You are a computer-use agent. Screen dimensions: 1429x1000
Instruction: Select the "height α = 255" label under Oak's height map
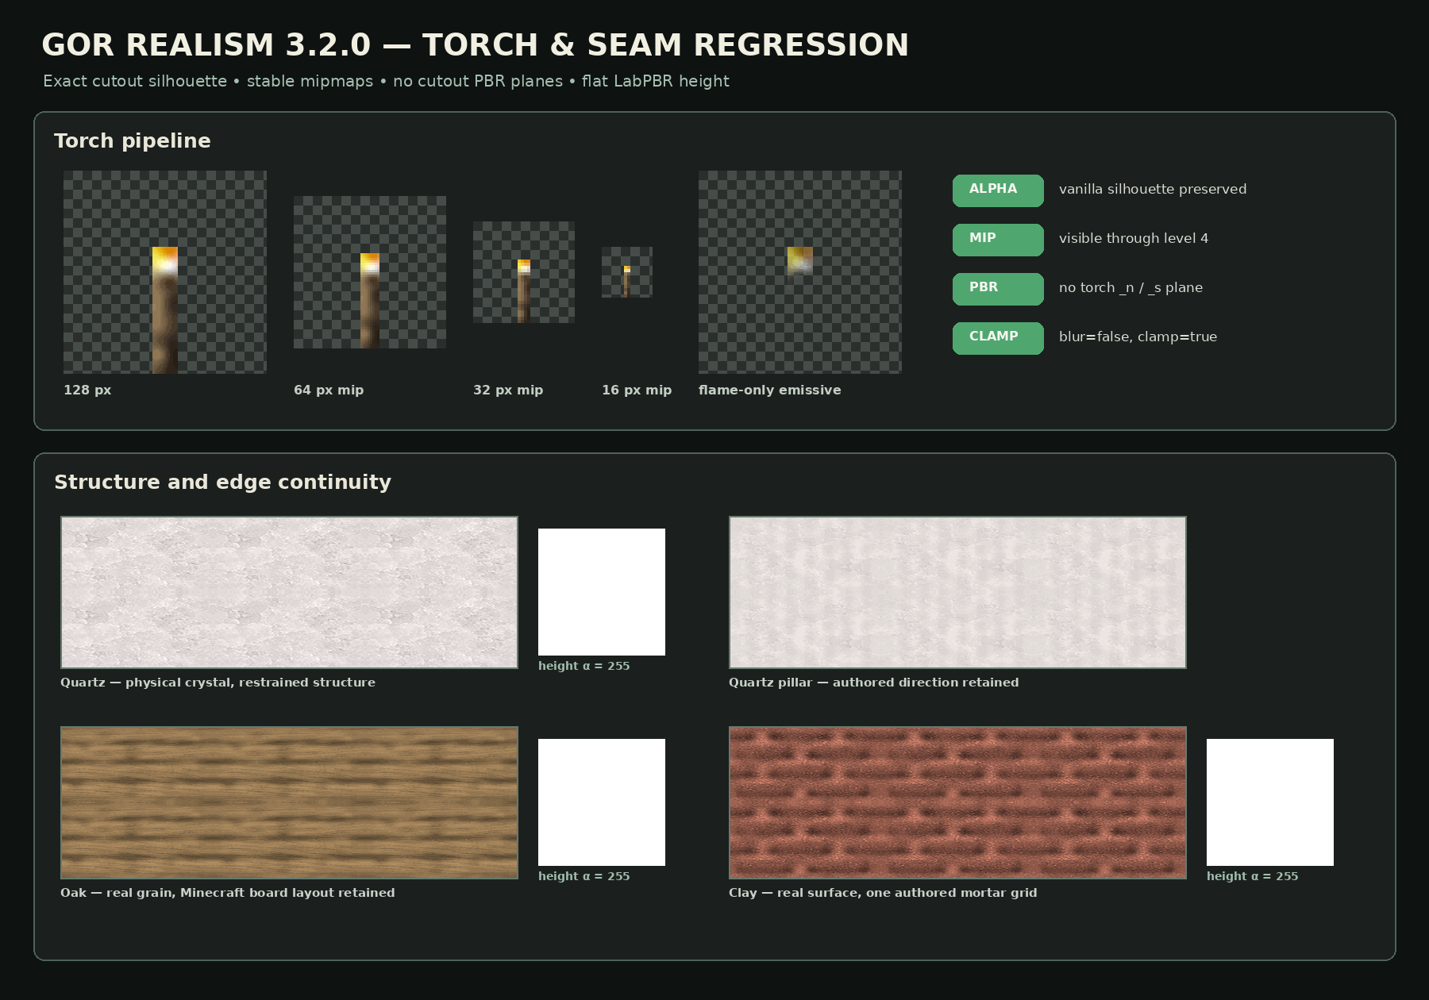click(x=584, y=876)
